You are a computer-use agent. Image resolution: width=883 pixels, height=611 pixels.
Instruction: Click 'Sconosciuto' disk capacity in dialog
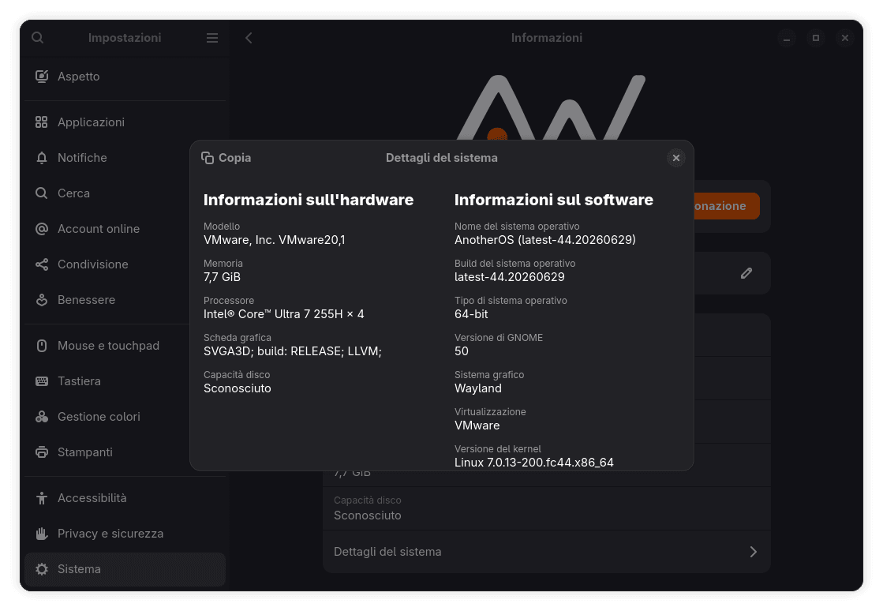237,388
